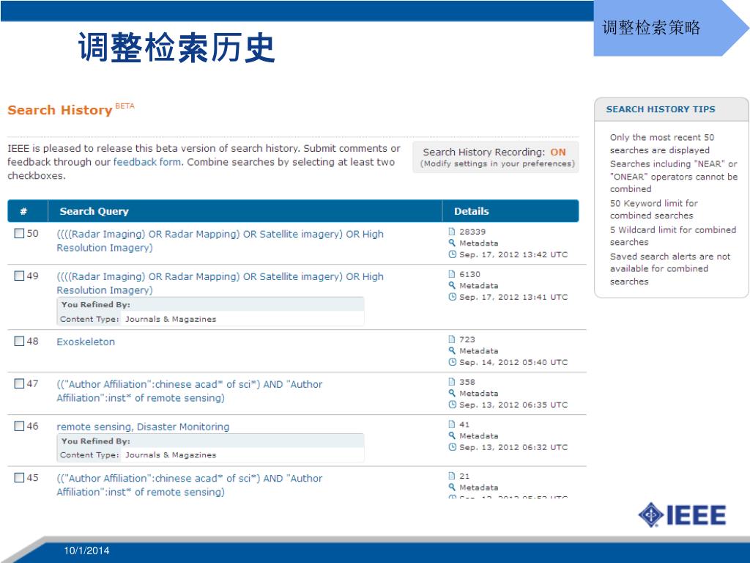750x563 pixels.
Task: Click the # column header
Action: (x=23, y=211)
